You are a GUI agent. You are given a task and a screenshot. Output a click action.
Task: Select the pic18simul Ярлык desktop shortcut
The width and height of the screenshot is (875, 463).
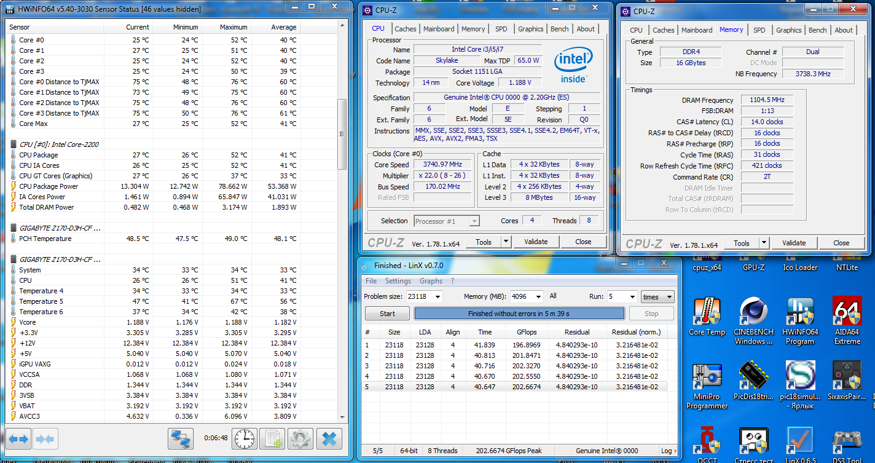coord(800,386)
